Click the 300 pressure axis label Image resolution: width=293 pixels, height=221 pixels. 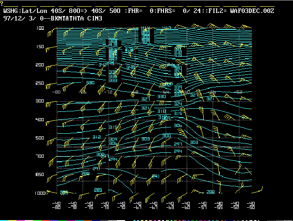point(40,101)
